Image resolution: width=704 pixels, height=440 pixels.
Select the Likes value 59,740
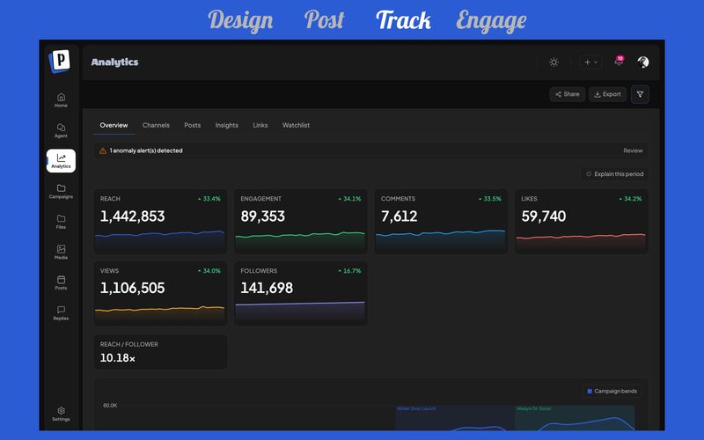tap(543, 216)
